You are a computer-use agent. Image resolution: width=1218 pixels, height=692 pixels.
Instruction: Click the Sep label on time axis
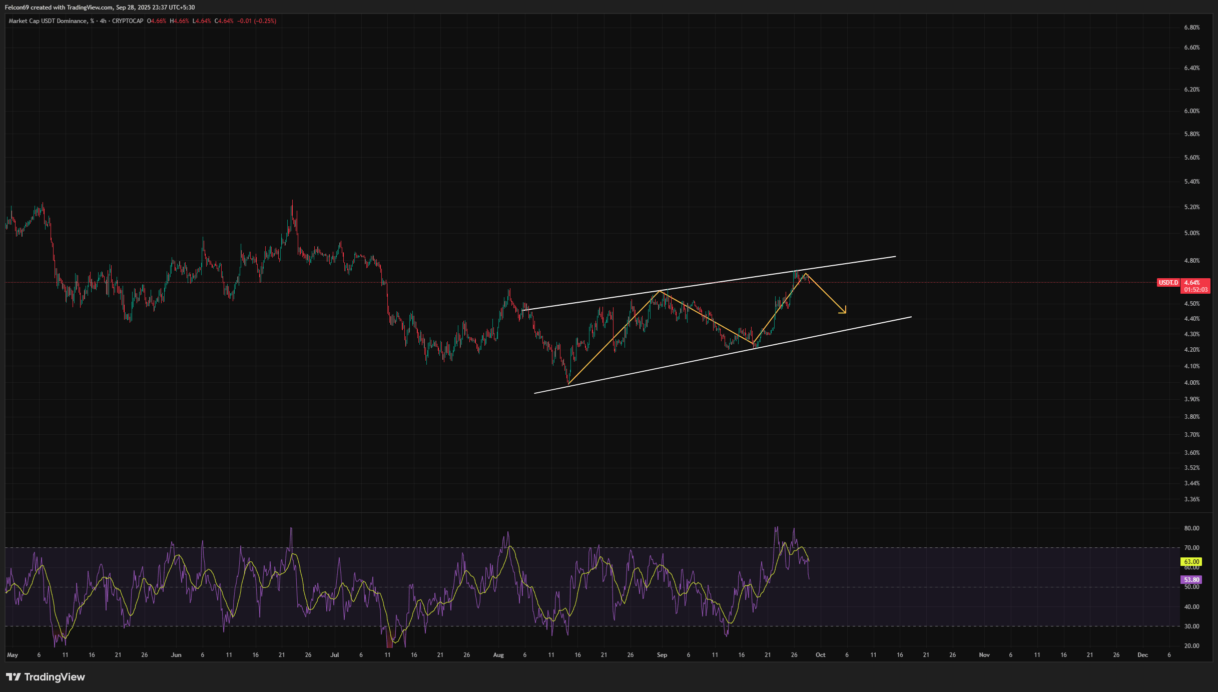[x=662, y=655]
